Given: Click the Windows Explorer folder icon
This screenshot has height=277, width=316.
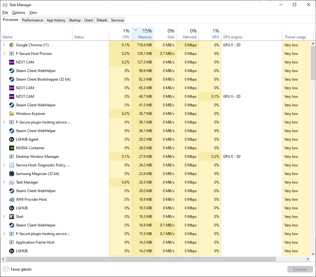Looking at the screenshot, I should coord(12,114).
